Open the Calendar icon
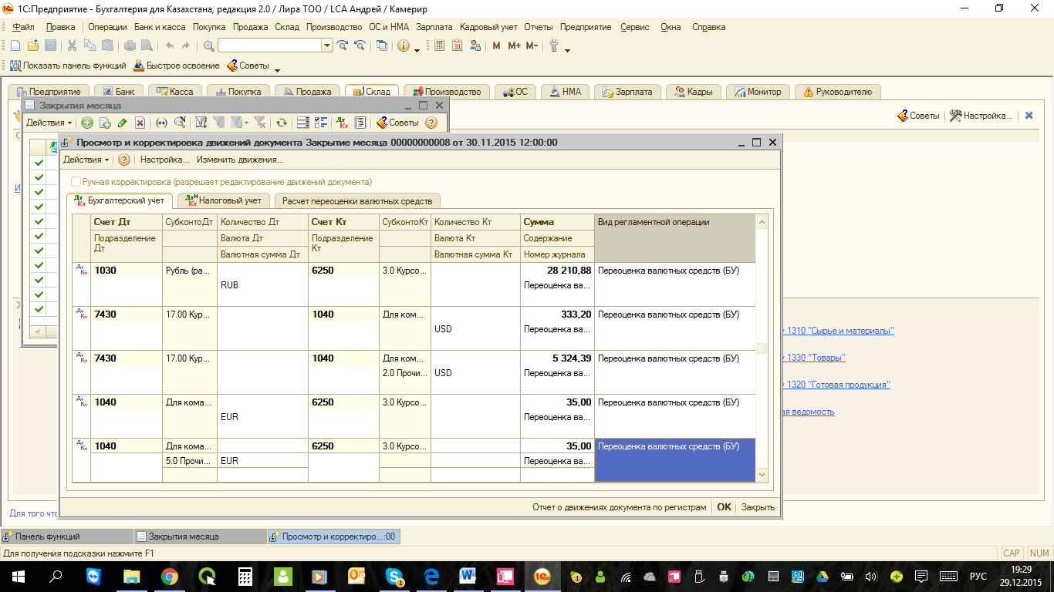 pos(457,45)
